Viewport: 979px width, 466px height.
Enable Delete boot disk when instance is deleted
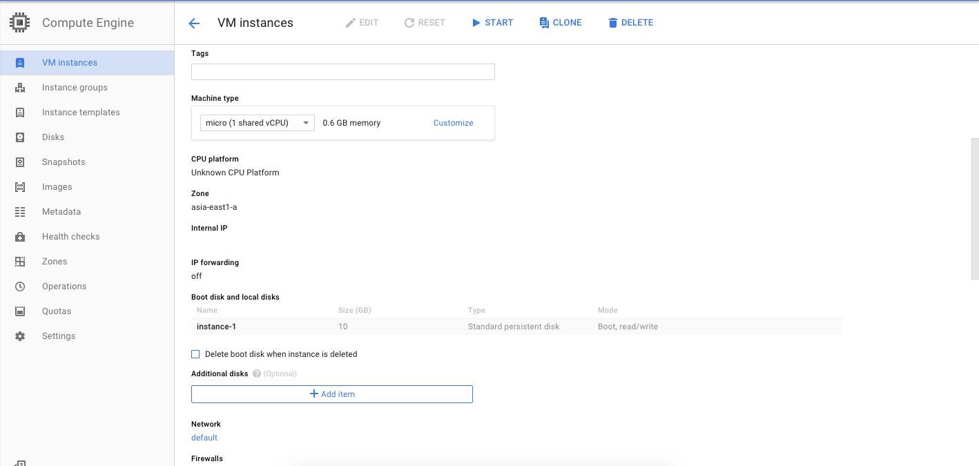[195, 354]
